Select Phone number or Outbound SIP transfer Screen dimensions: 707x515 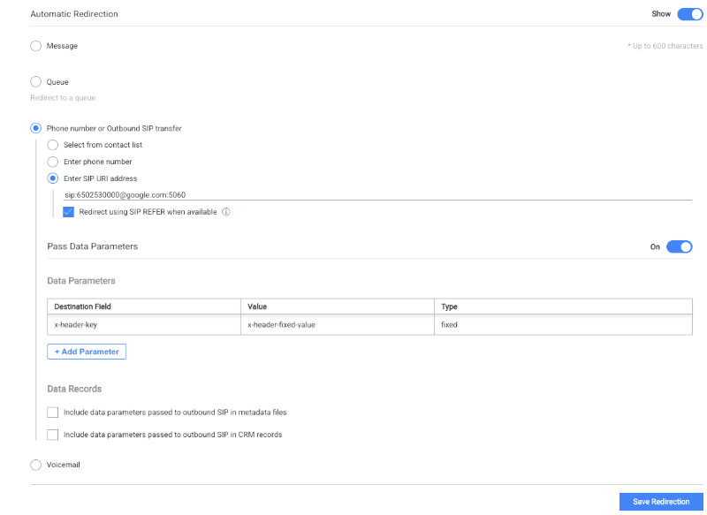tap(35, 126)
